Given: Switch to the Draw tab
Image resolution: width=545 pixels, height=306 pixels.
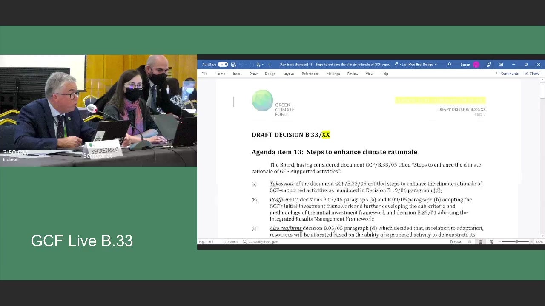Looking at the screenshot, I should 253,74.
